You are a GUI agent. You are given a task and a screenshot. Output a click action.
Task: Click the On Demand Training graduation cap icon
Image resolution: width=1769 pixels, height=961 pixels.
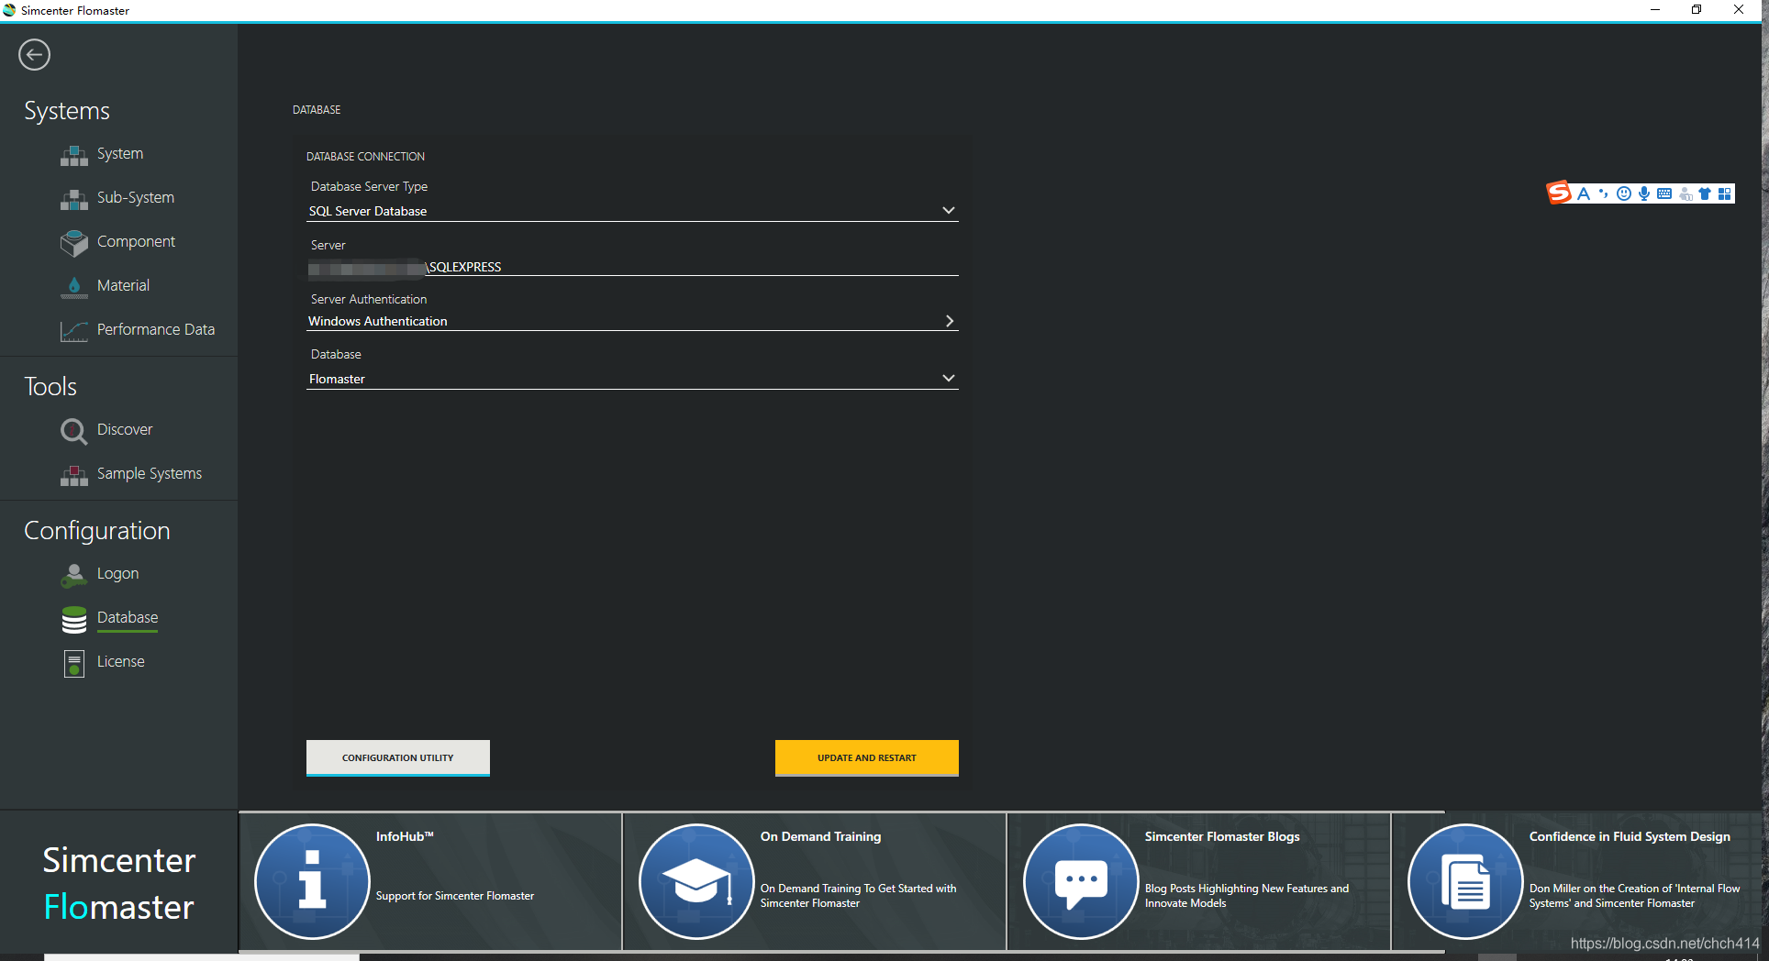pyautogui.click(x=696, y=881)
